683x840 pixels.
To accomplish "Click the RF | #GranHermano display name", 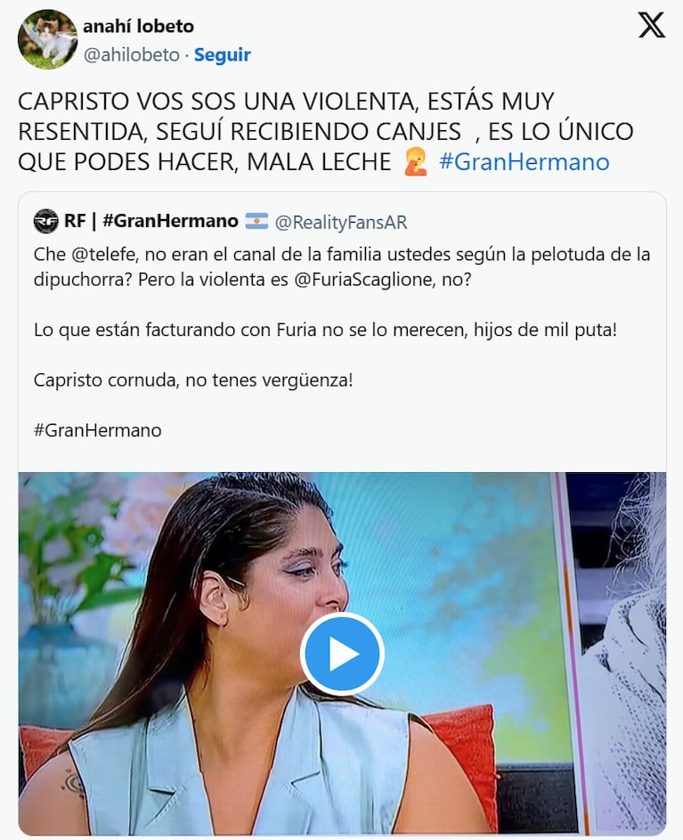I will [x=151, y=221].
